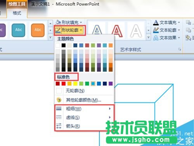Expand the WordArt styles gallery
This screenshot has height=146, width=194.
pyautogui.click(x=149, y=38)
